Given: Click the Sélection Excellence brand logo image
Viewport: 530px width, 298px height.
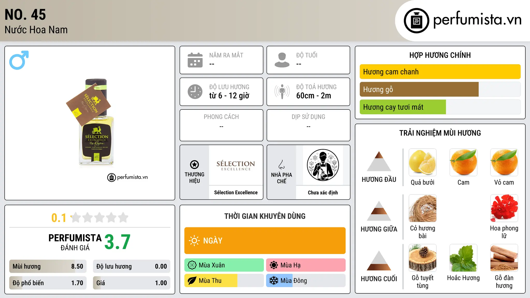Looking at the screenshot, I should [x=236, y=165].
